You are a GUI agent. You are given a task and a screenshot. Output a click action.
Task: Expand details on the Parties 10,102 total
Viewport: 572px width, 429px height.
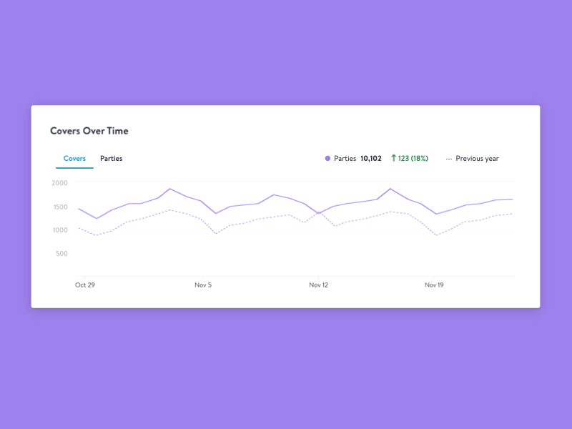369,158
